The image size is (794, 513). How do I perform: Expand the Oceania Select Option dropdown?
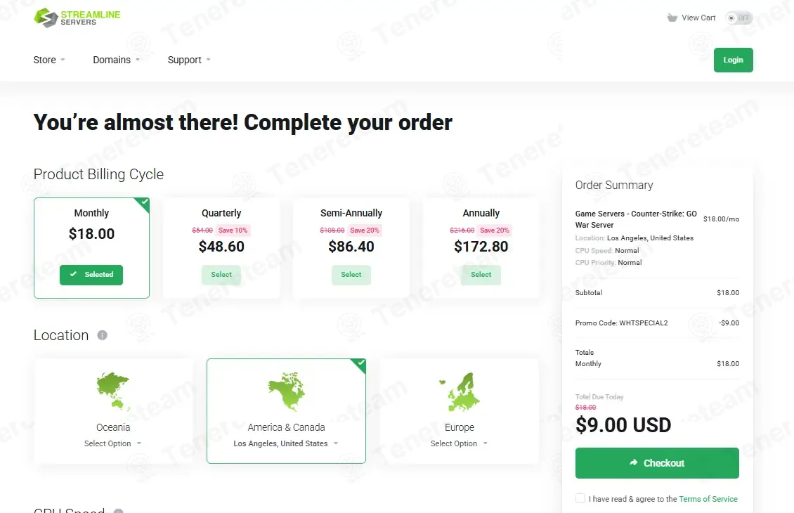[x=113, y=443]
